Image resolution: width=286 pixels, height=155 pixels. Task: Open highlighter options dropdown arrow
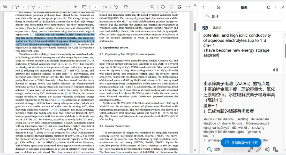pyautogui.click(x=23, y=7)
